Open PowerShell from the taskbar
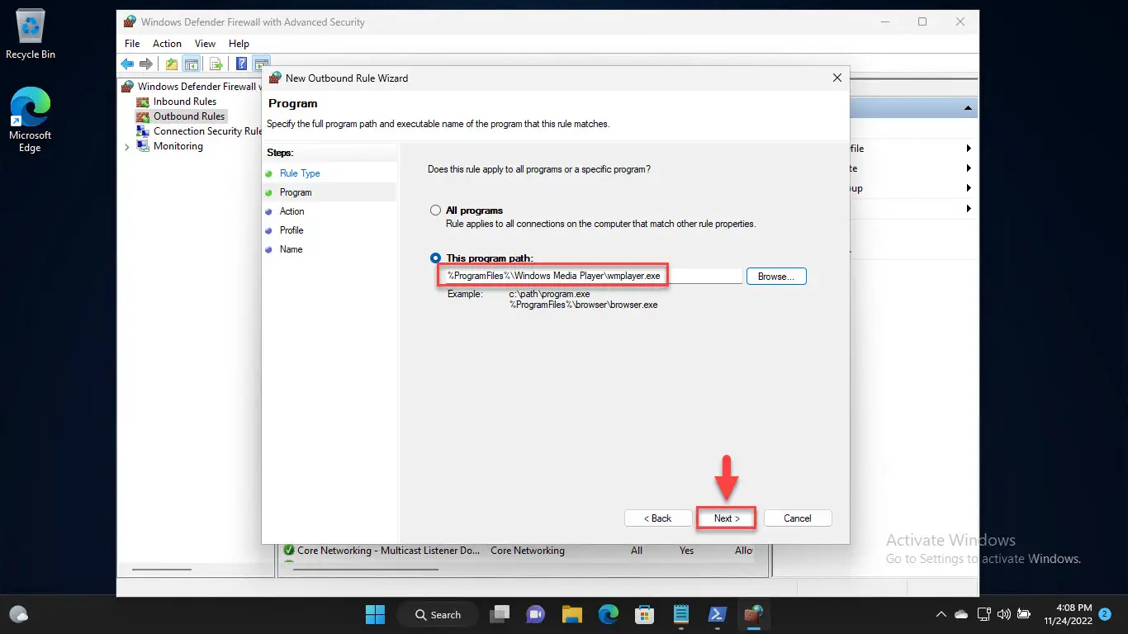The height and width of the screenshot is (634, 1128). point(717,614)
